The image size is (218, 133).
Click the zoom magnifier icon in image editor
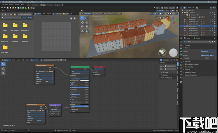pos(75,18)
